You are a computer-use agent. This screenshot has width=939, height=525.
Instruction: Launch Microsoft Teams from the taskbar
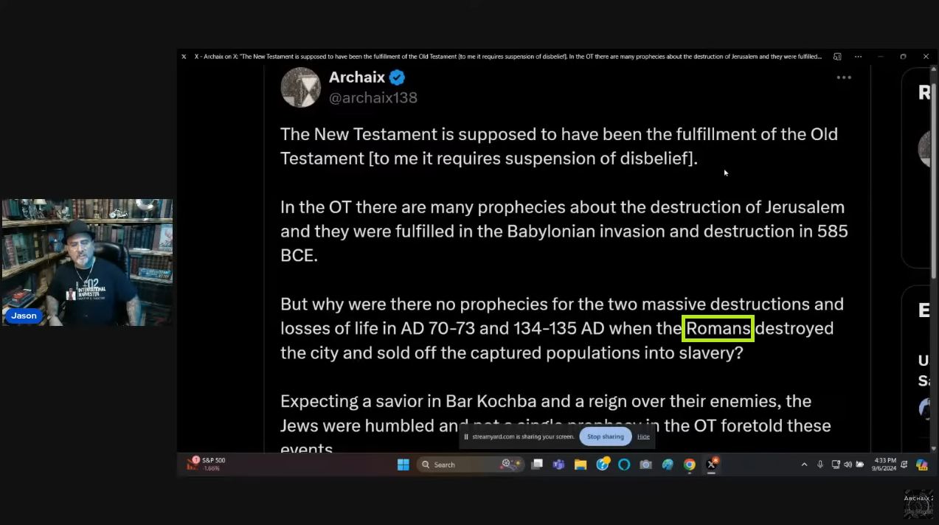[559, 465]
